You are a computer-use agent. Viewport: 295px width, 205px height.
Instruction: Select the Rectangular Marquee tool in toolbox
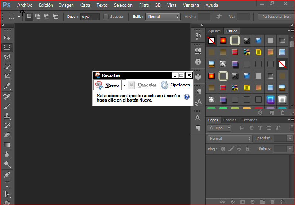pos(7,48)
